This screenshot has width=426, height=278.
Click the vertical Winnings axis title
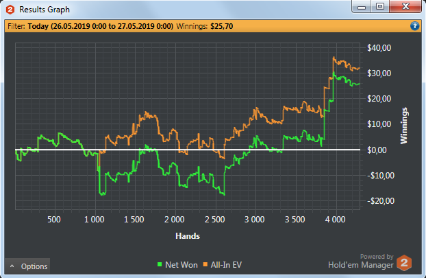[x=404, y=126]
